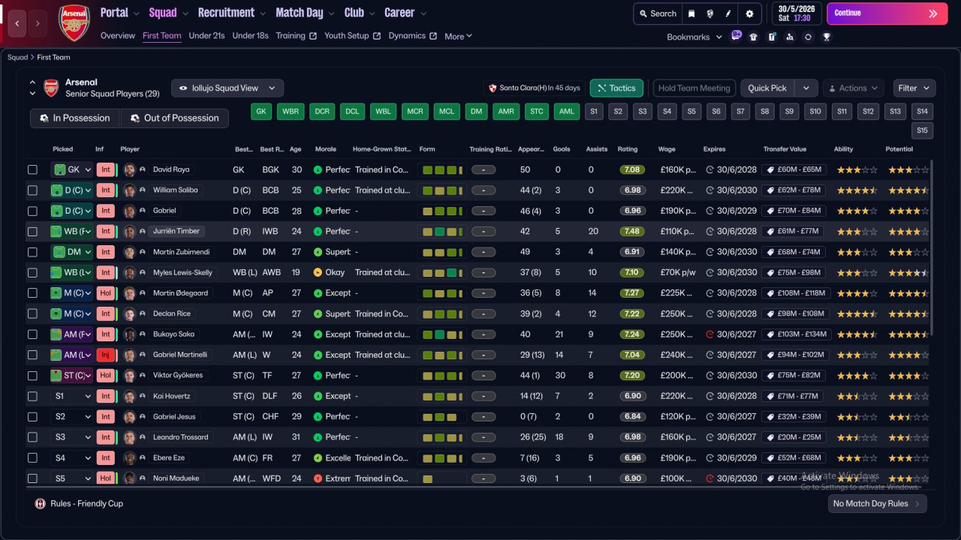Click the In Possession button
Image resolution: width=961 pixels, height=540 pixels.
pos(75,118)
